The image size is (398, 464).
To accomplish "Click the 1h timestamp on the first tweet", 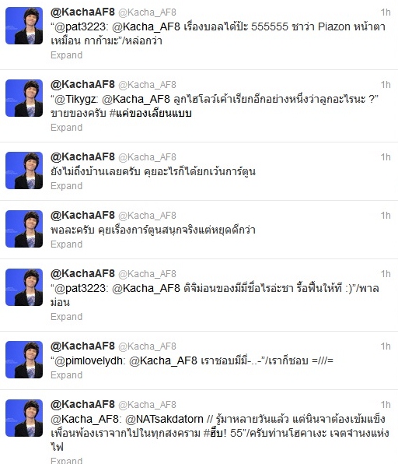I will 386,12.
